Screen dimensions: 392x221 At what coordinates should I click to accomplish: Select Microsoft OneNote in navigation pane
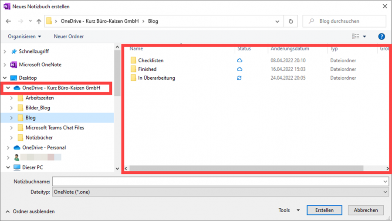pos(40,65)
